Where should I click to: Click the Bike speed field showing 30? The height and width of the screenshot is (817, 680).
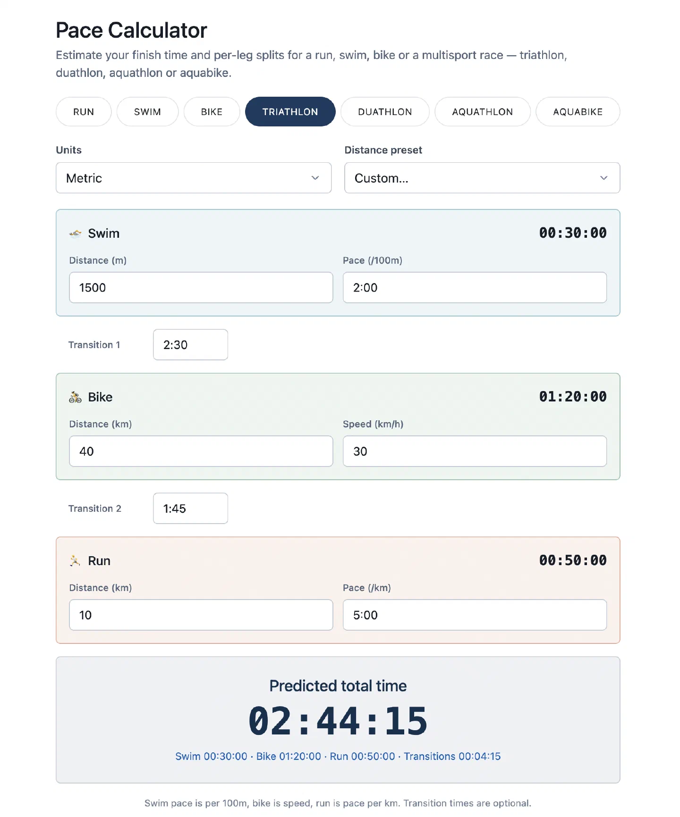[x=475, y=451]
